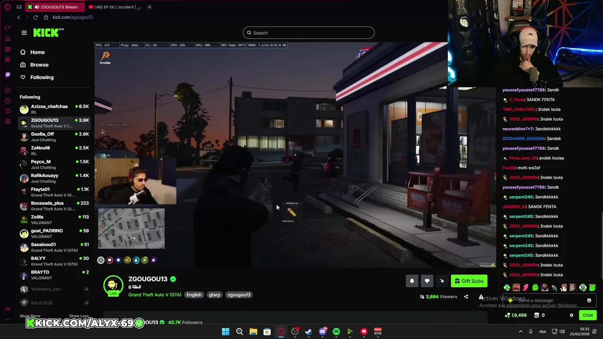Collapse following list with Show Less
The height and width of the screenshot is (339, 603).
79,316
